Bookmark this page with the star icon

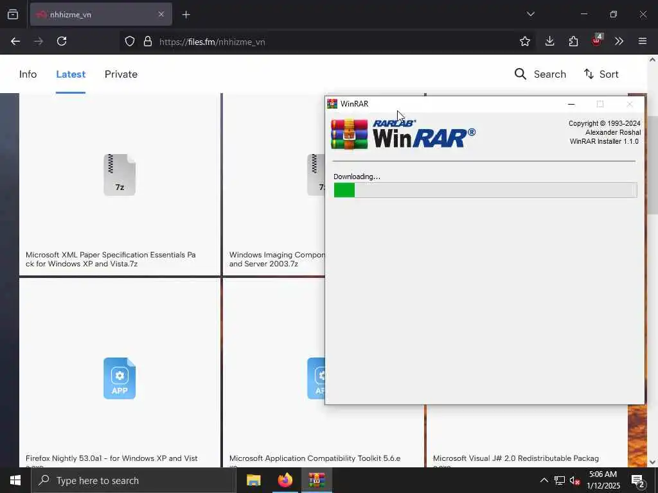[524, 41]
